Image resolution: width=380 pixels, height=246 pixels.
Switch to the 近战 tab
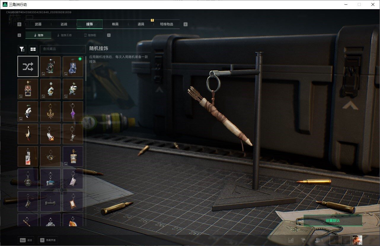(x=64, y=24)
